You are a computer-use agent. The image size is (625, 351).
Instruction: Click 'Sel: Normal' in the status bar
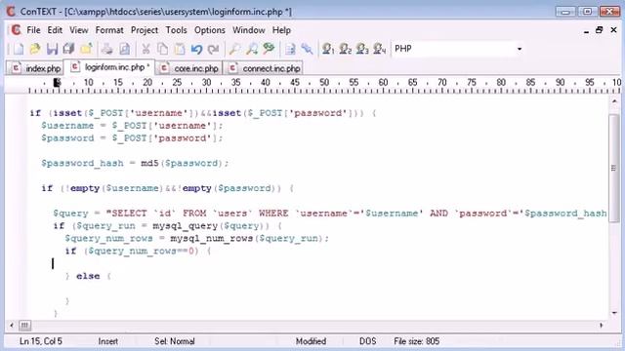click(175, 341)
